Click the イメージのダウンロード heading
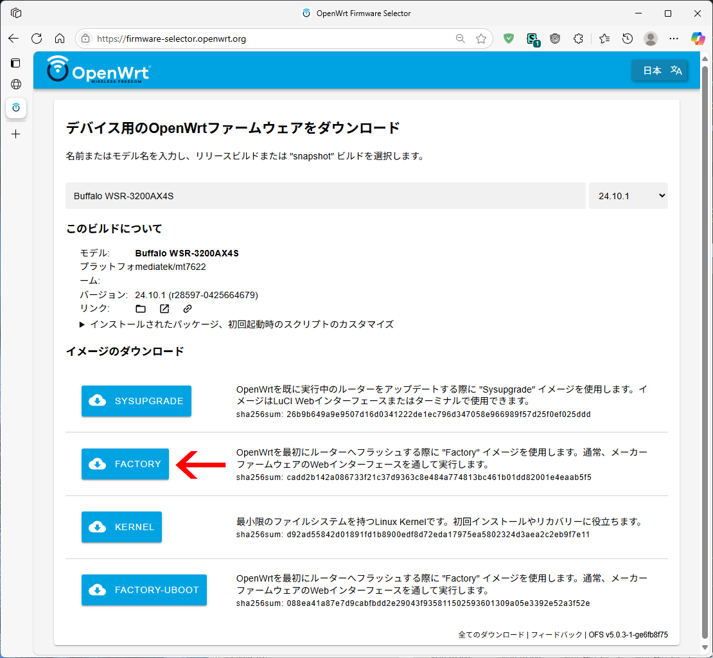The width and height of the screenshot is (713, 658). pyautogui.click(x=125, y=351)
